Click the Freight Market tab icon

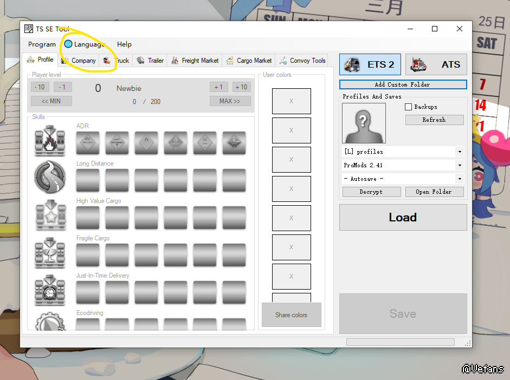tap(175, 61)
